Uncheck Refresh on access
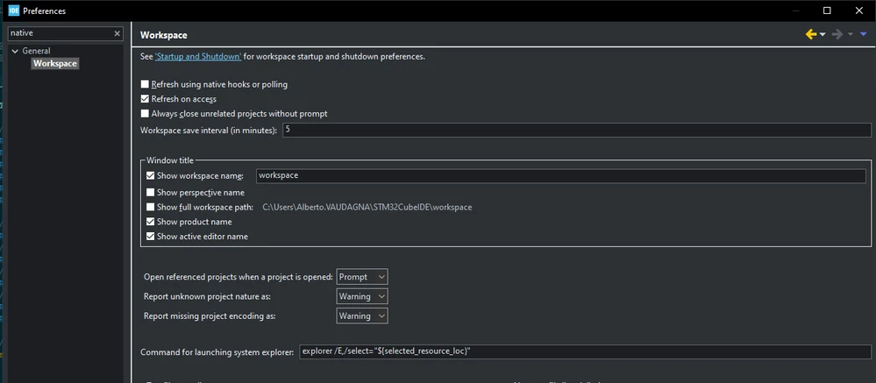This screenshot has height=383, width=876. pos(146,99)
